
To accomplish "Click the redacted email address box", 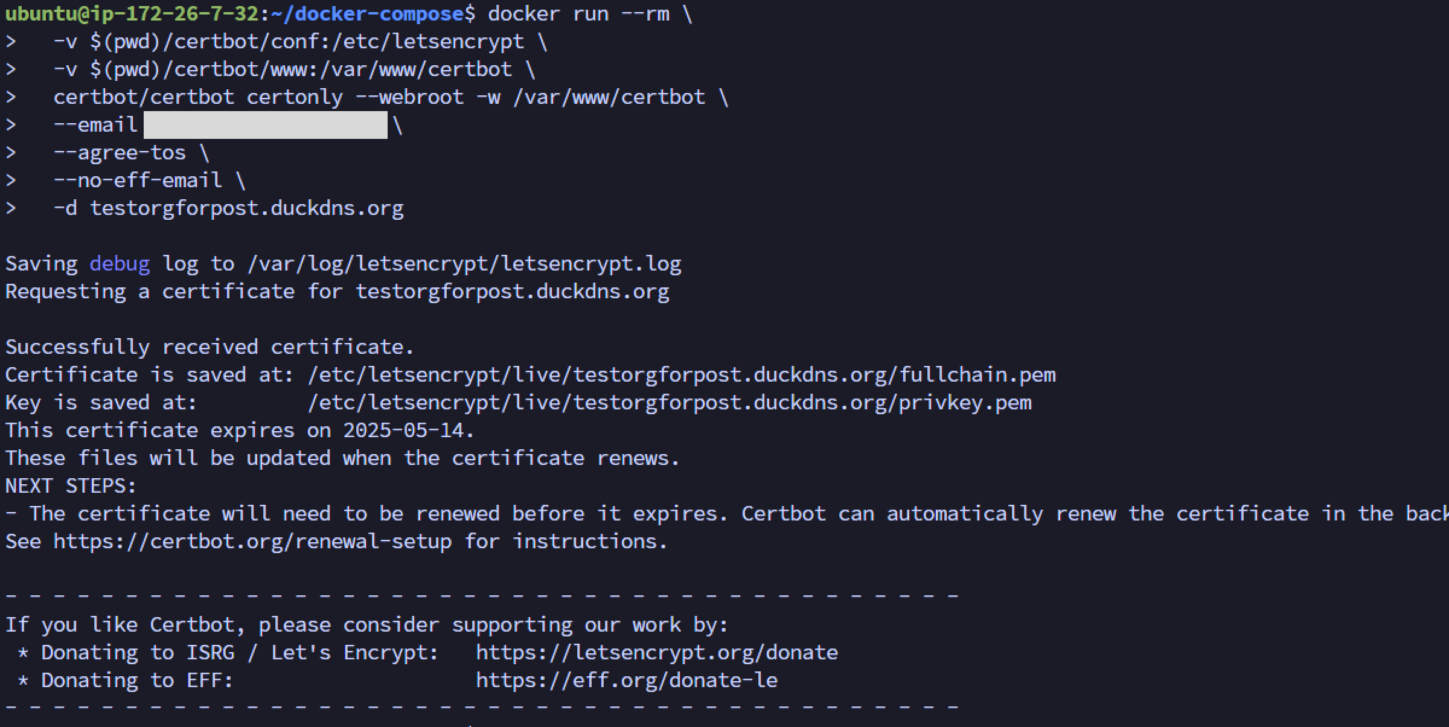I will click(x=265, y=125).
